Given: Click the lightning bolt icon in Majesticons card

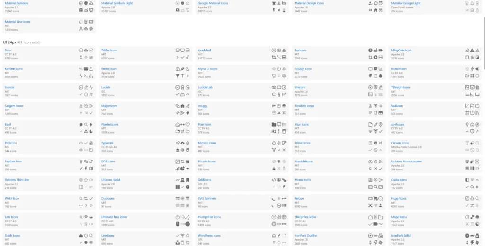Looking at the screenshot, I should [x=188, y=113].
